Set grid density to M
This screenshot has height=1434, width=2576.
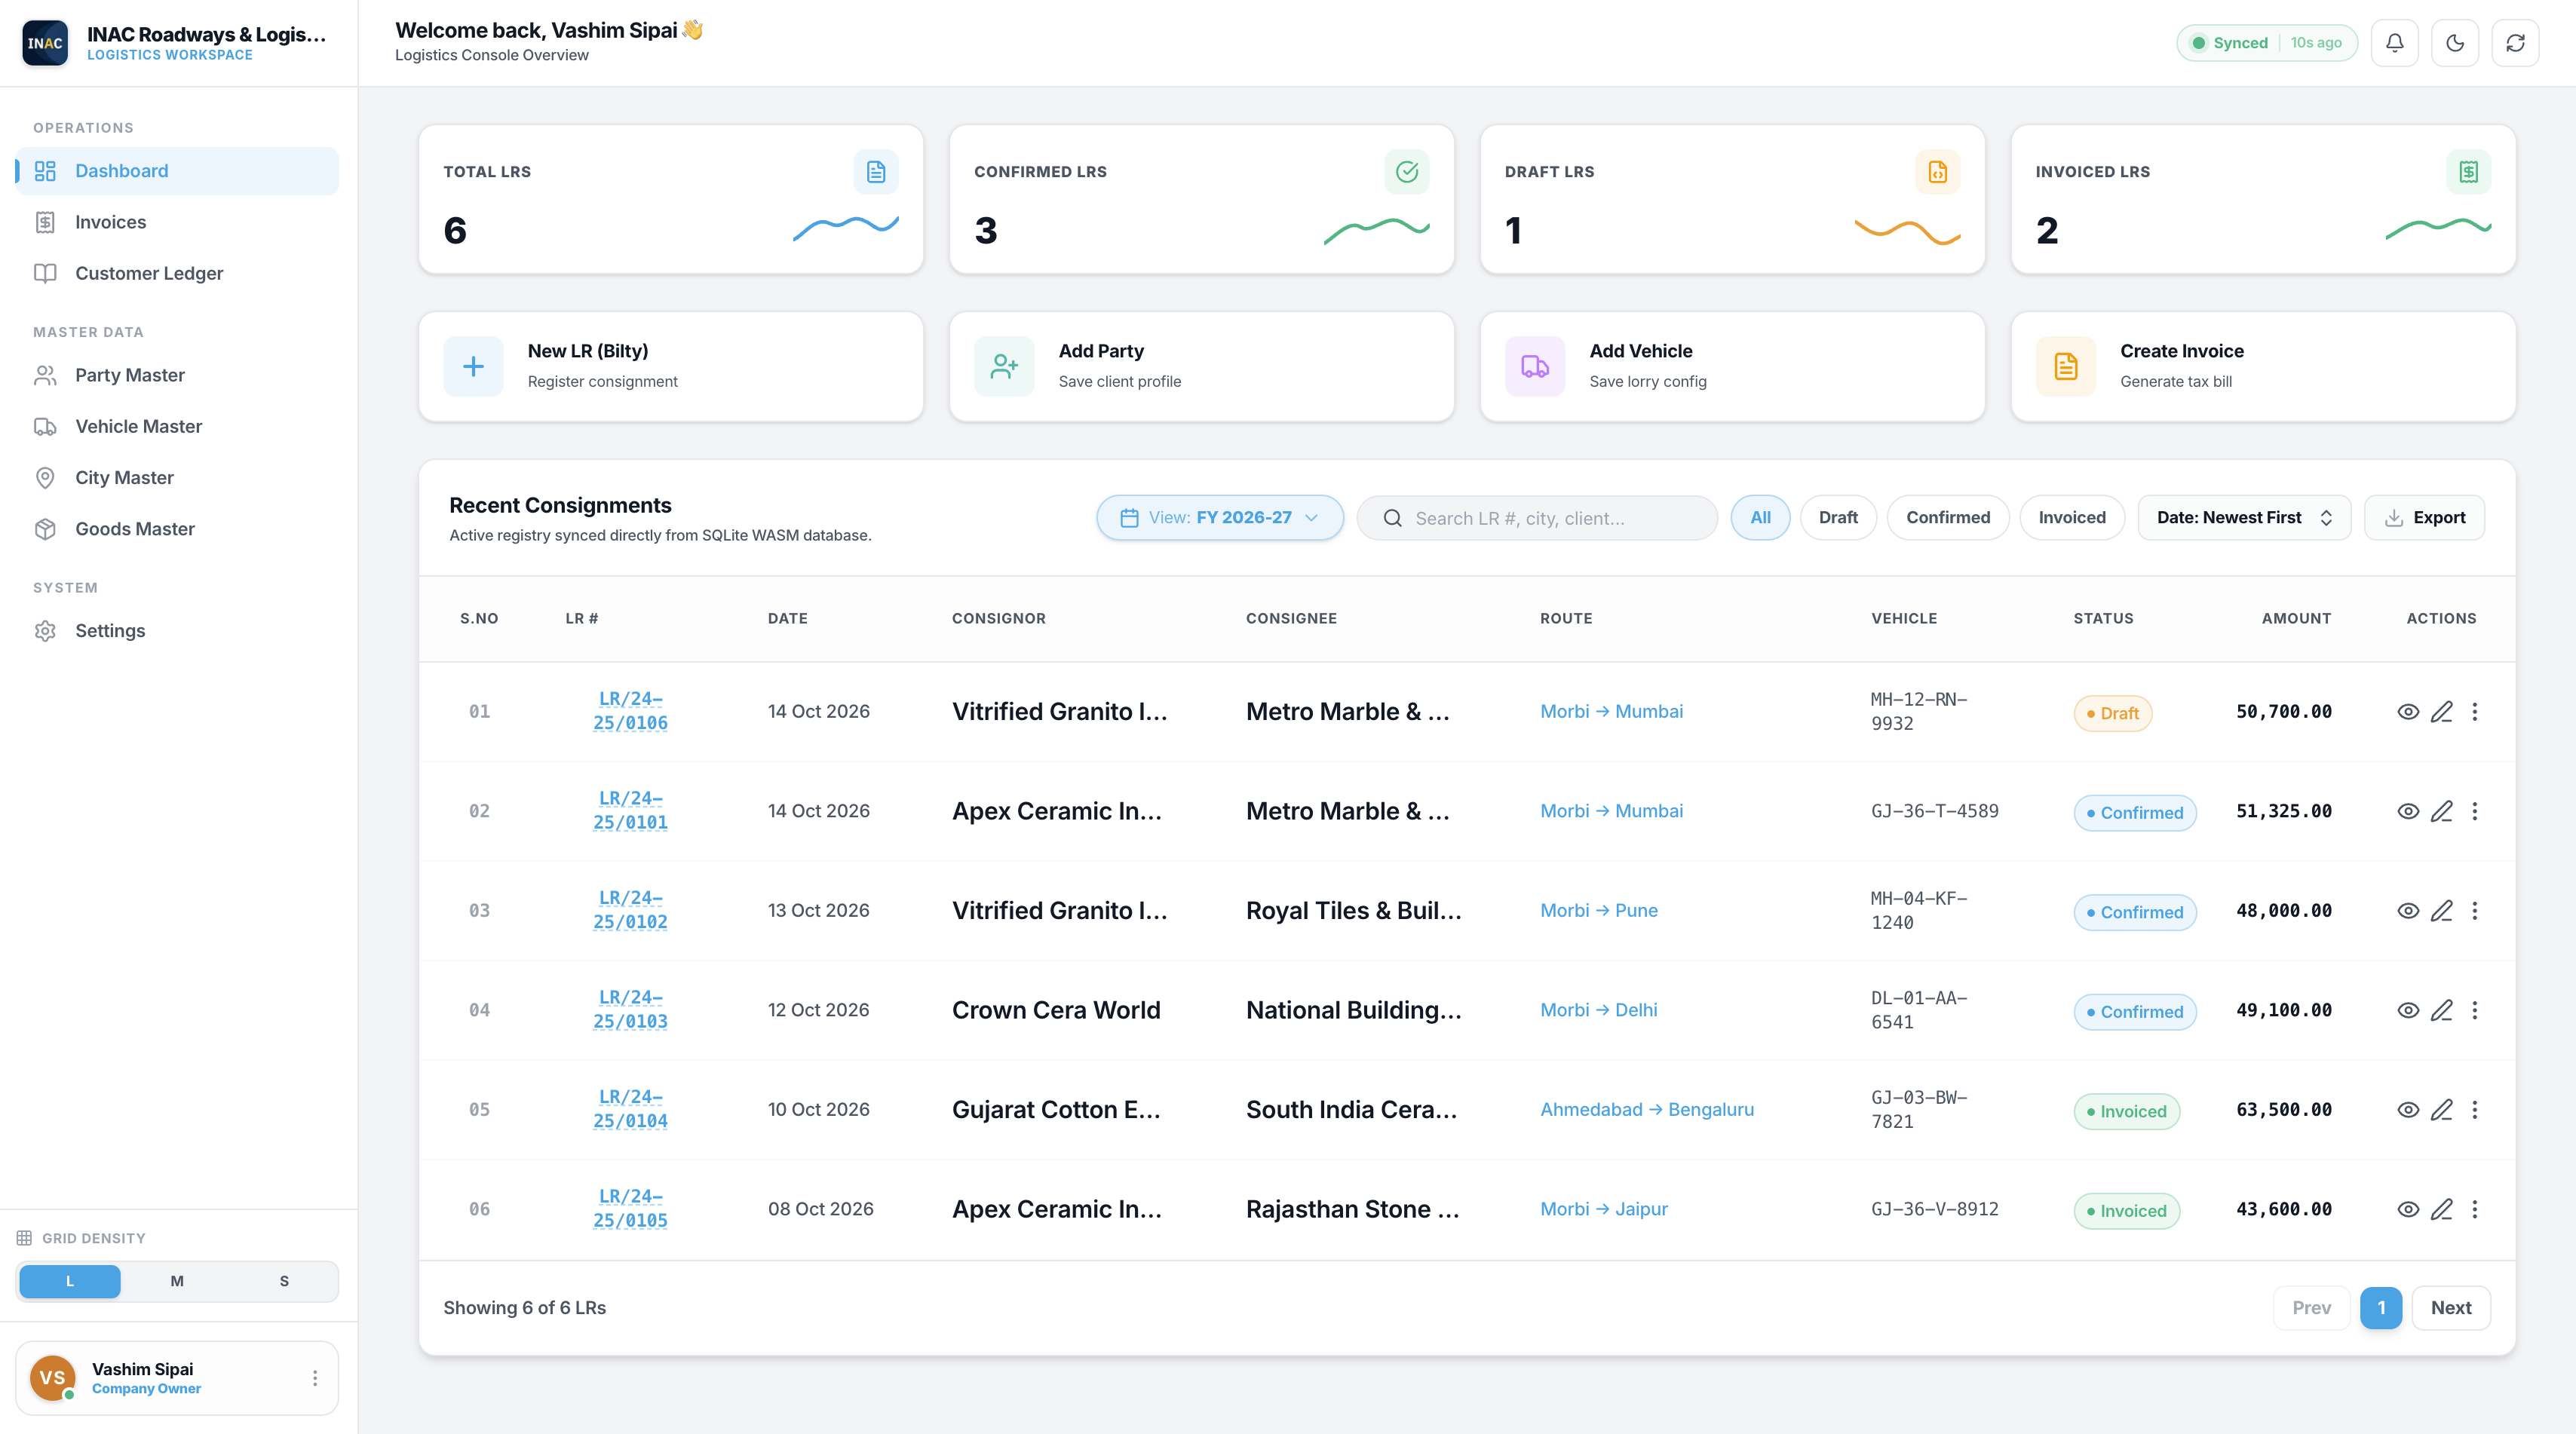(x=177, y=1281)
